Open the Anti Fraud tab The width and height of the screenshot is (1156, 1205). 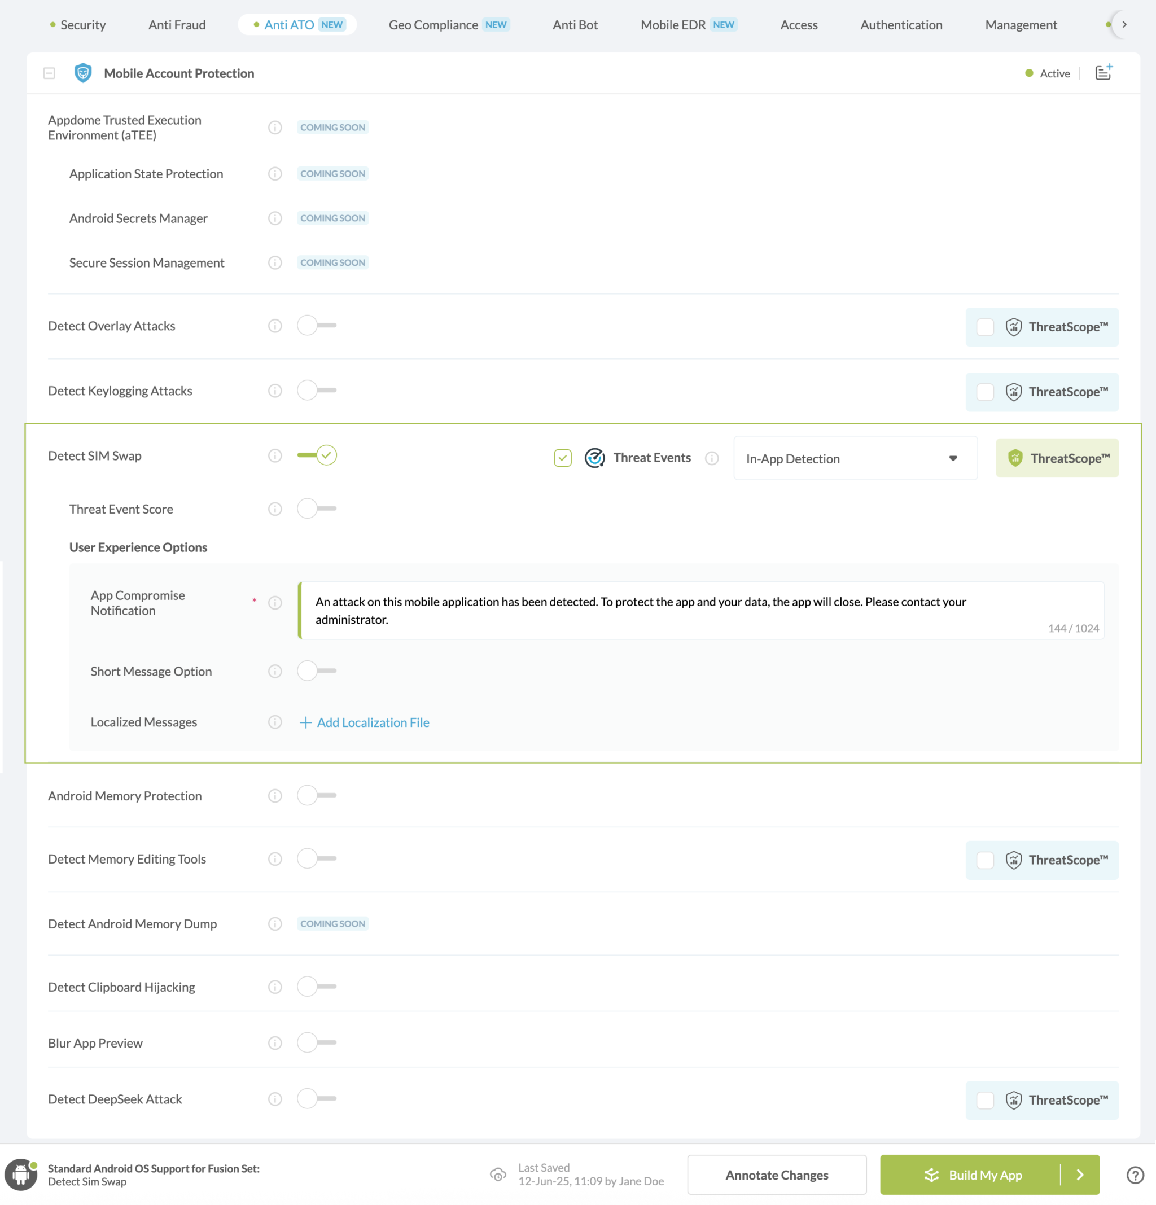pos(177,25)
